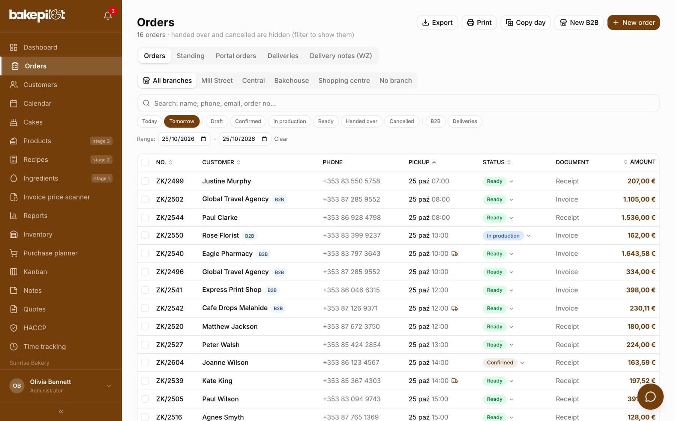675x421 pixels.
Task: Sort orders by CUSTOMER column
Action: click(221, 162)
